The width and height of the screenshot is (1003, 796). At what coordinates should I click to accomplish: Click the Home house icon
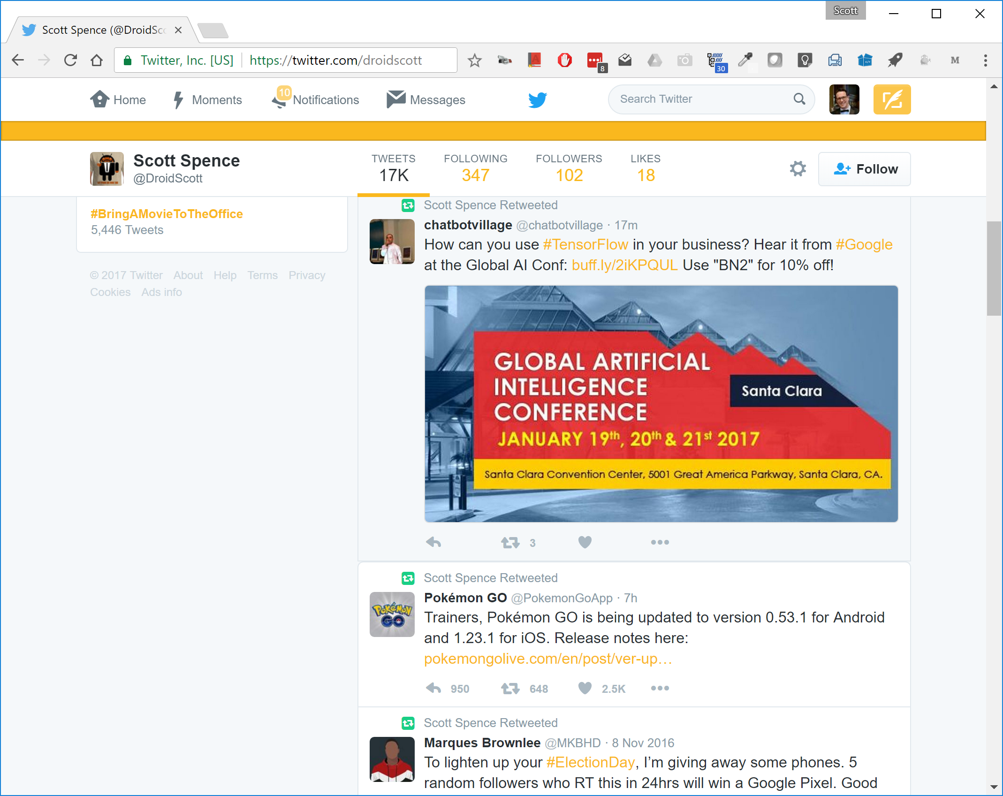[x=99, y=99]
